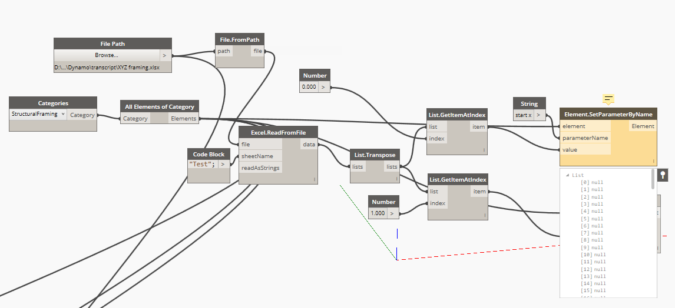Click the lacing icon on Excel.ReadFromFile node
The width and height of the screenshot is (675, 308).
(x=315, y=179)
